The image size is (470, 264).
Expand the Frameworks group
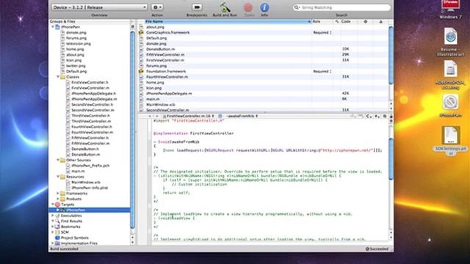(58, 194)
